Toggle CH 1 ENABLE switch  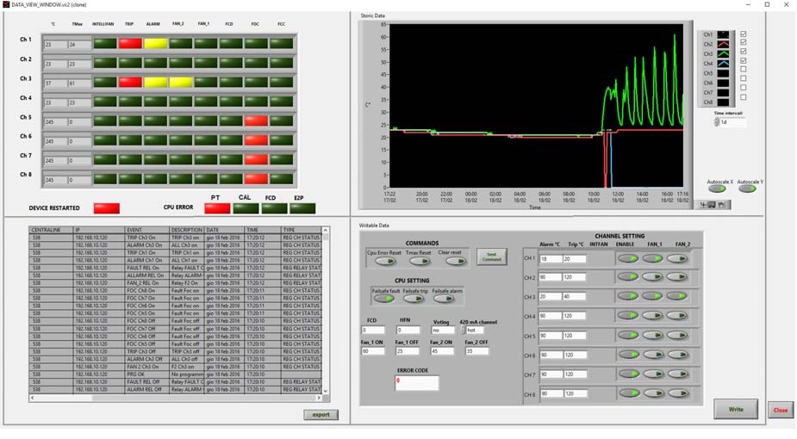[628, 259]
